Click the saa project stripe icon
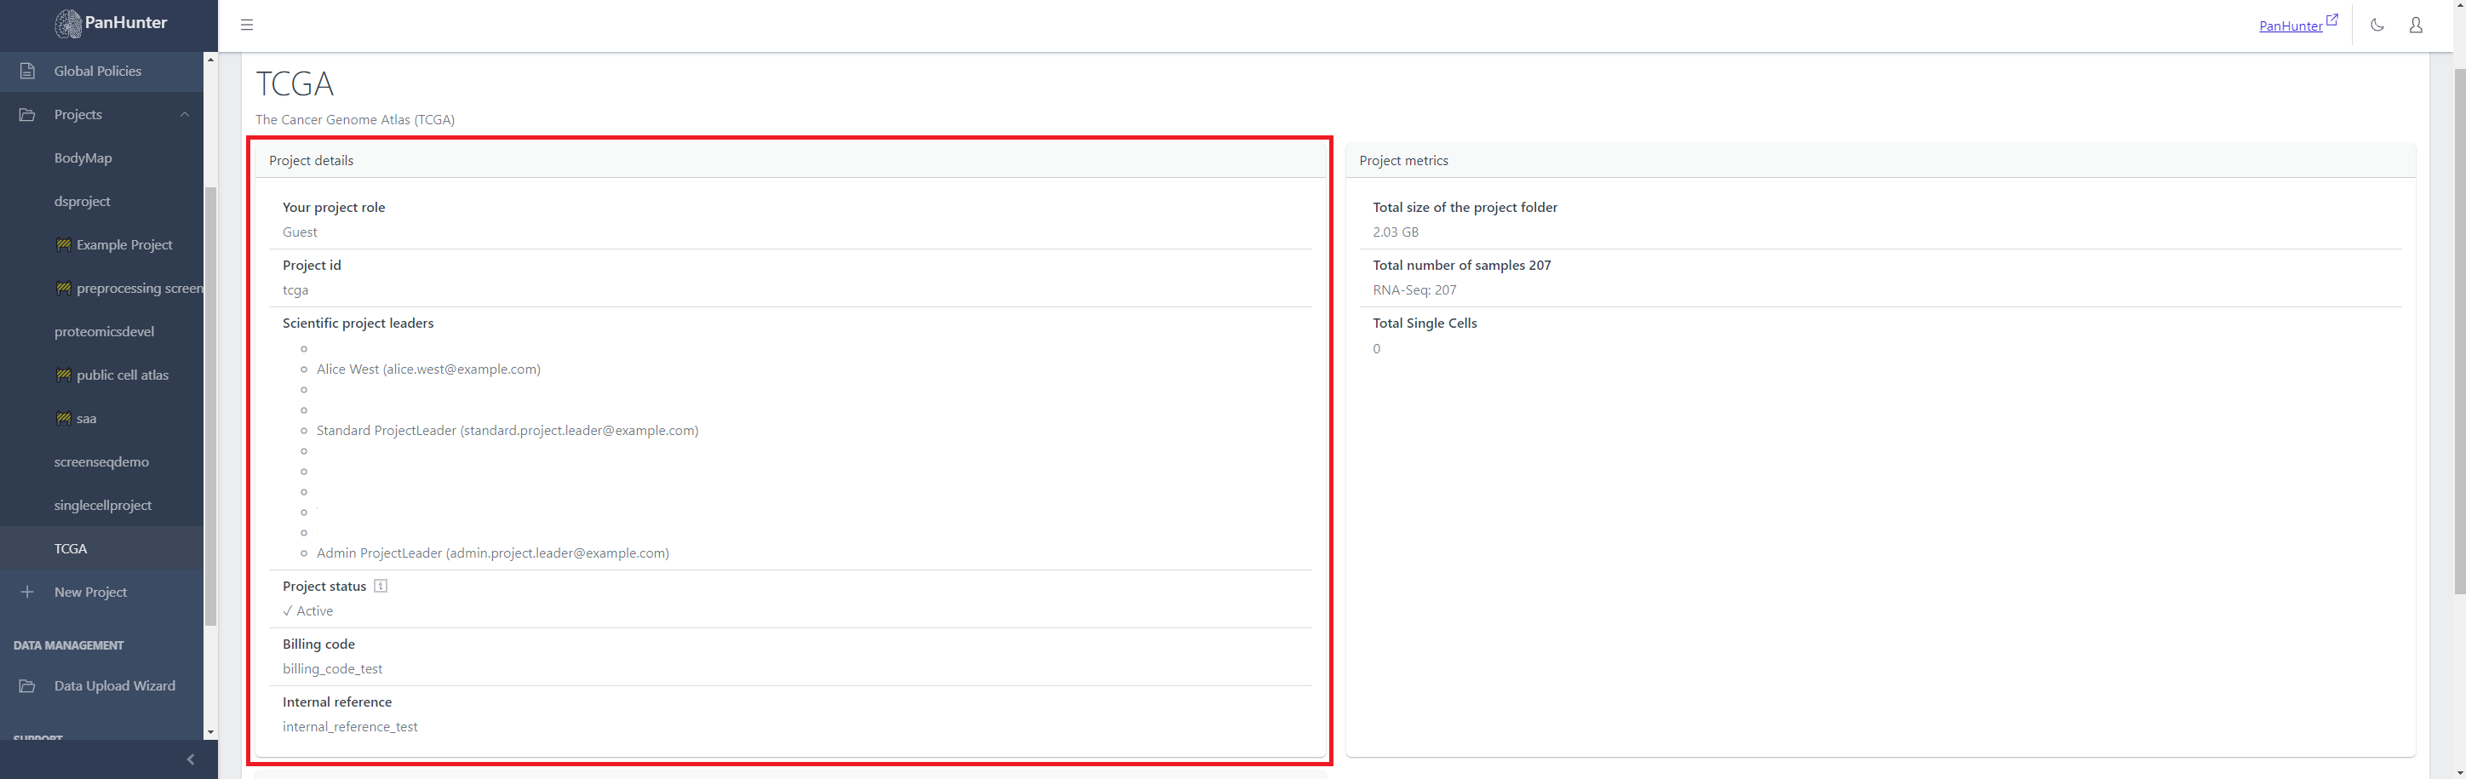This screenshot has width=2466, height=779. pos(63,418)
